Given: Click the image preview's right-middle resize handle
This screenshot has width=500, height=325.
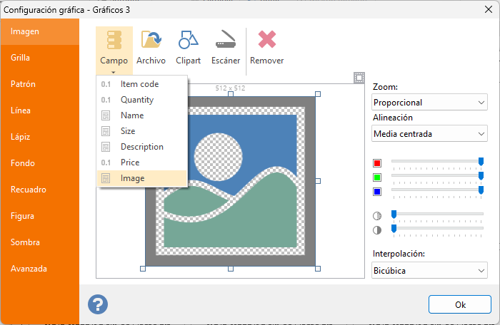Looking at the screenshot, I should [x=318, y=181].
